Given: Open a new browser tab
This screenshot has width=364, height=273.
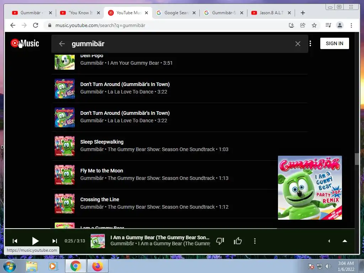Looking at the screenshot, I should click(x=303, y=13).
